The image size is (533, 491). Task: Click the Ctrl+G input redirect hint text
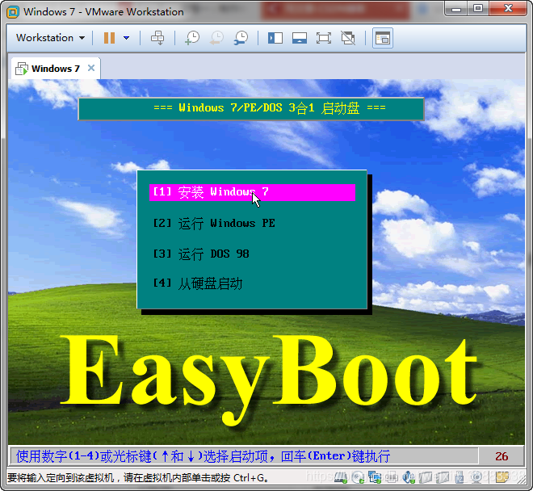click(x=137, y=478)
